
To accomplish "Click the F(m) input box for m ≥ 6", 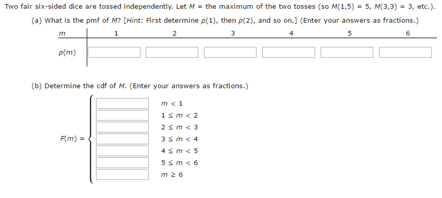I will (x=122, y=174).
